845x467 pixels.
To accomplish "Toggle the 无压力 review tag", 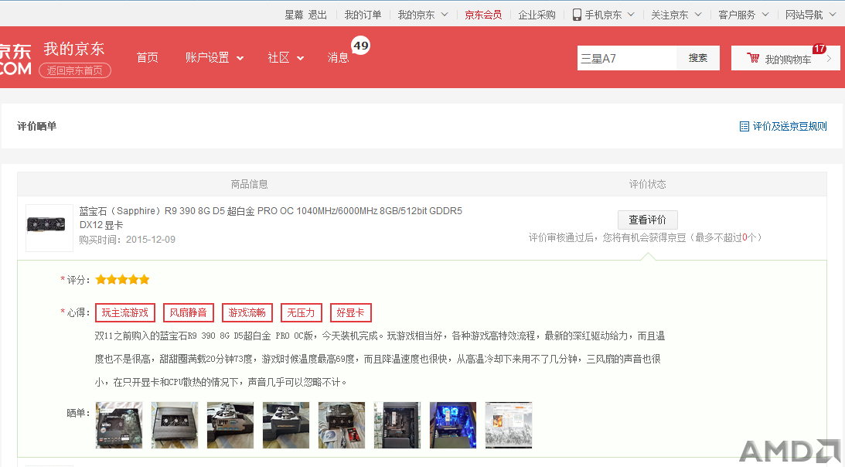I will 301,313.
